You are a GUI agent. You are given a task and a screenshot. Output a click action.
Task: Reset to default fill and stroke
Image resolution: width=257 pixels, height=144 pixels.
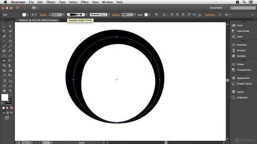point(2,103)
